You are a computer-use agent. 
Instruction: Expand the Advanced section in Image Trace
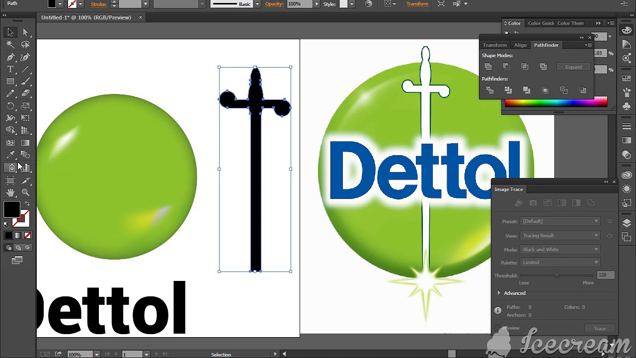click(x=499, y=293)
